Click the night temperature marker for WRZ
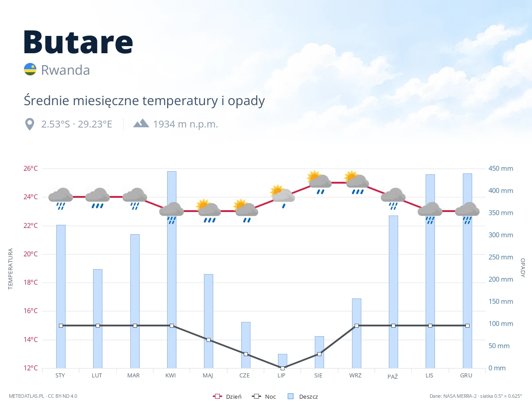Image resolution: width=532 pixels, height=408 pixels. click(x=356, y=326)
